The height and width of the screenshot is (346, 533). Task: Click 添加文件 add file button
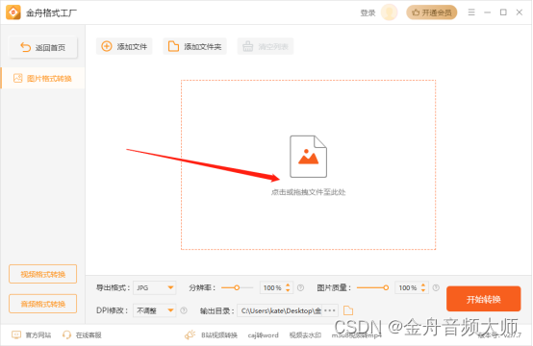pyautogui.click(x=124, y=46)
